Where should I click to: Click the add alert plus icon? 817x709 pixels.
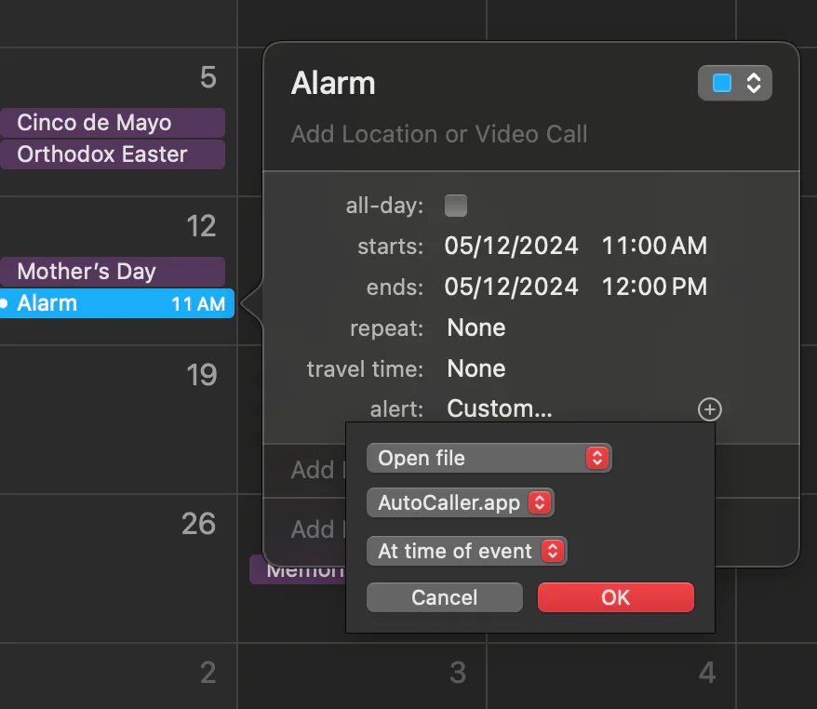point(709,409)
